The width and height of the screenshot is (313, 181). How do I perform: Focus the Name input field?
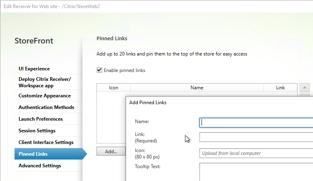click(x=256, y=123)
